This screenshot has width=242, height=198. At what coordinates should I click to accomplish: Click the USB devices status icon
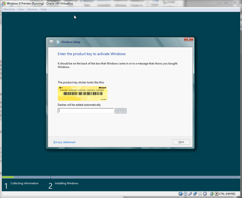click(190, 193)
